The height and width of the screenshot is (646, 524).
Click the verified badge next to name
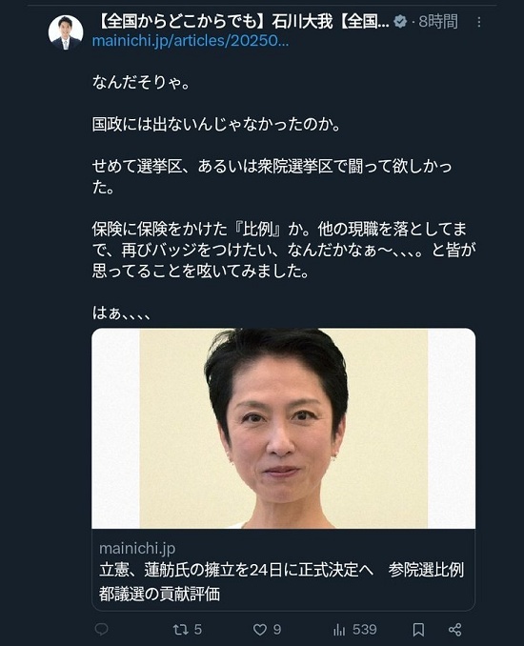(399, 21)
